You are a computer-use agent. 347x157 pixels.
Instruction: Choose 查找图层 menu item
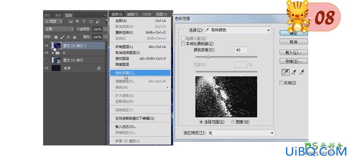tap(140, 59)
